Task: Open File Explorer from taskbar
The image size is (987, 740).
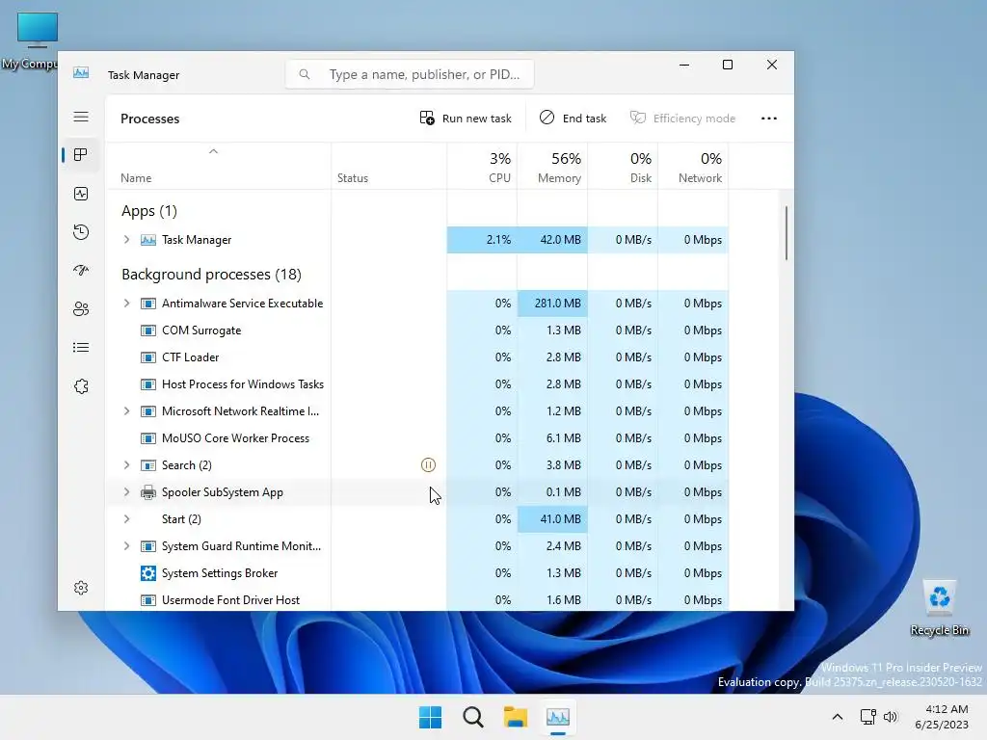Action: [x=515, y=717]
